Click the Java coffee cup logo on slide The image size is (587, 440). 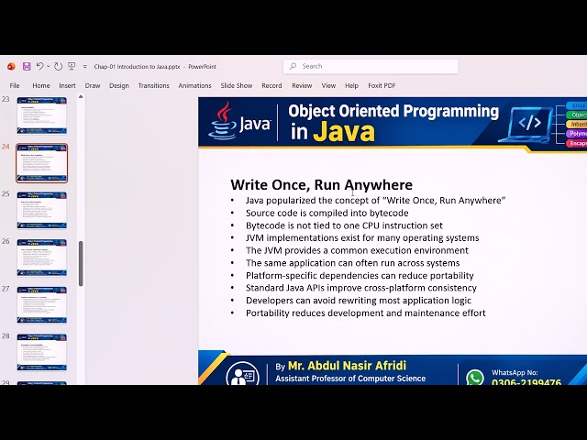(224, 121)
